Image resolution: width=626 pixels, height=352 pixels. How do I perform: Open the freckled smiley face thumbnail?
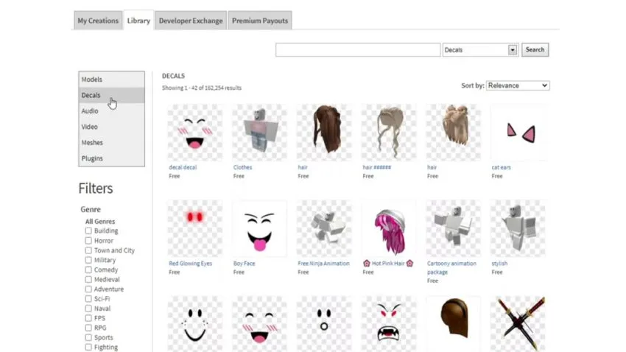pos(195,324)
